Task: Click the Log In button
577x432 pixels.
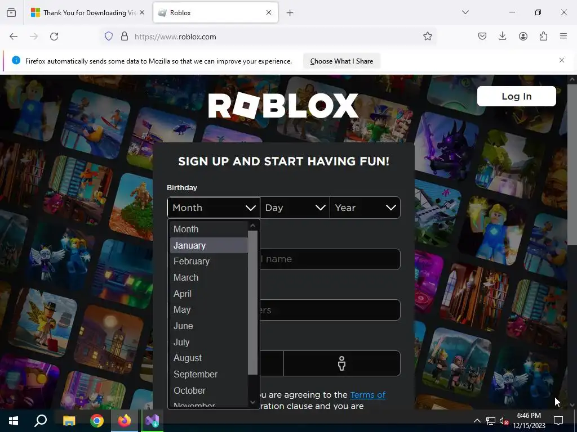Action: tap(516, 96)
